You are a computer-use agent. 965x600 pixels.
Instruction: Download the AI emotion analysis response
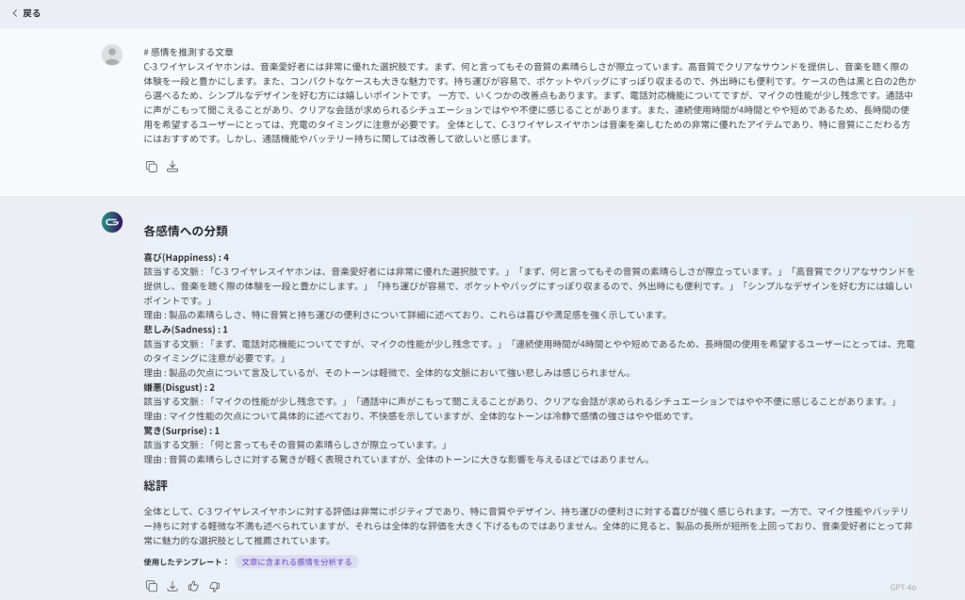[172, 586]
